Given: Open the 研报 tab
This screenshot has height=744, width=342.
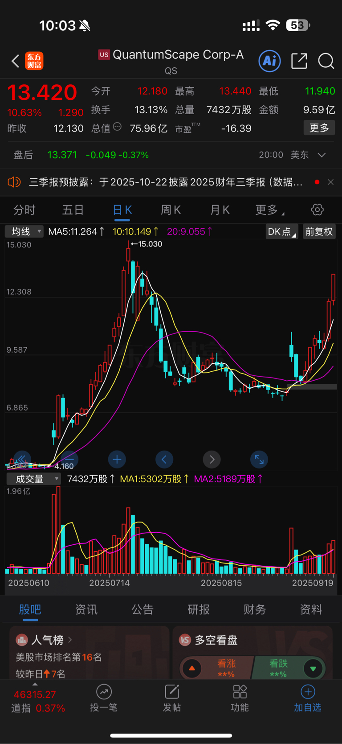Looking at the screenshot, I should 199,609.
